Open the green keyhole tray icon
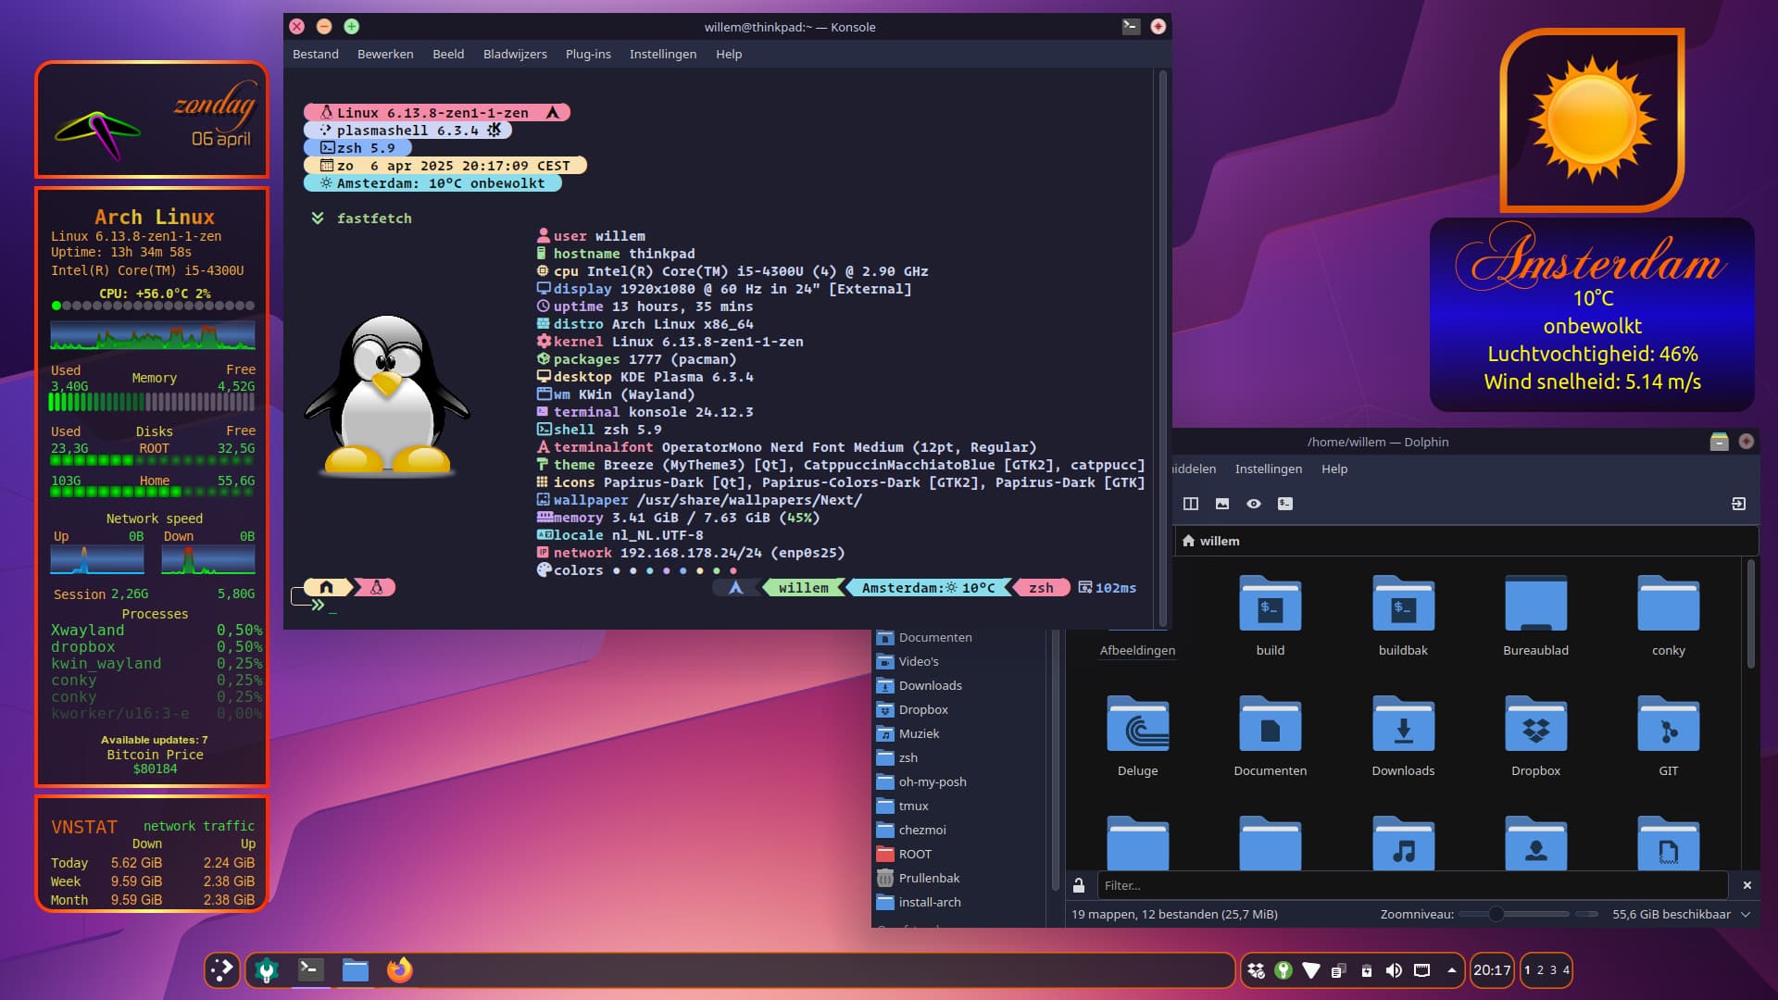The height and width of the screenshot is (1000, 1778). (1283, 970)
